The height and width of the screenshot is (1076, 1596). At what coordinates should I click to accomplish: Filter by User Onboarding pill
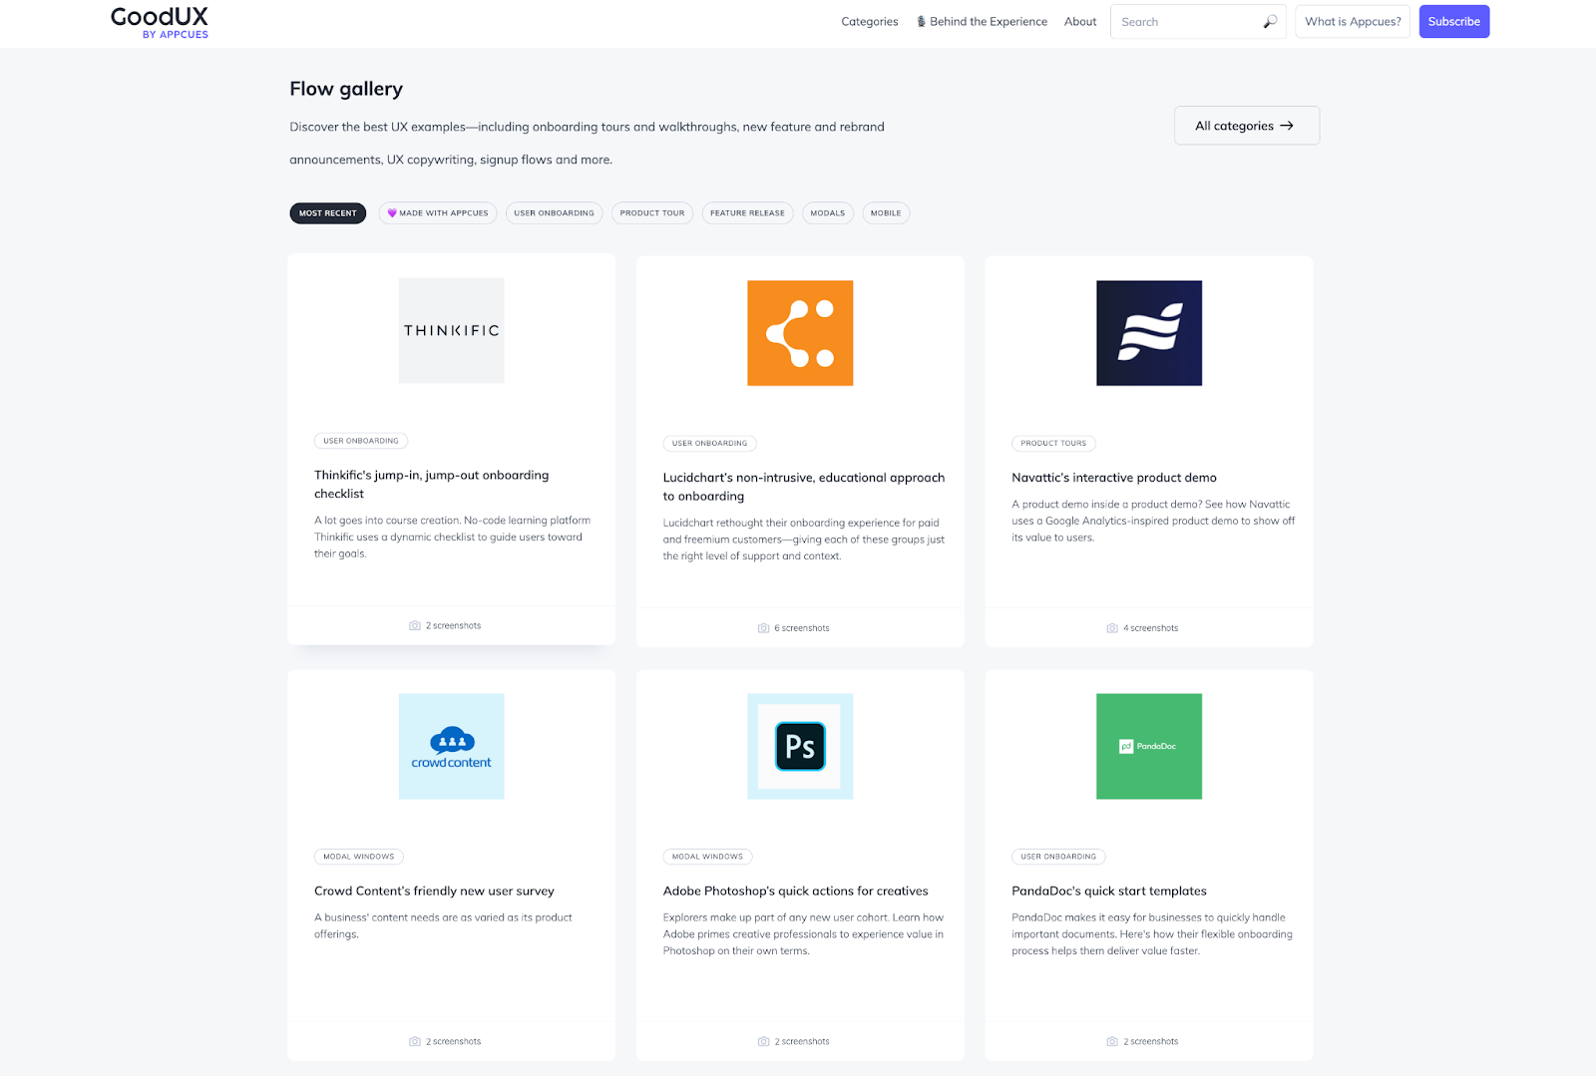554,213
